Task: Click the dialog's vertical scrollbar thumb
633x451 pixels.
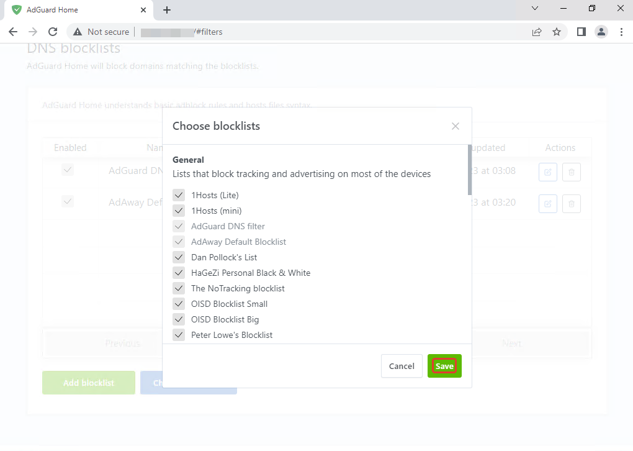Action: coord(470,170)
